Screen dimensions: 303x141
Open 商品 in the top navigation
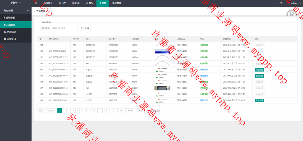pos(90,3)
